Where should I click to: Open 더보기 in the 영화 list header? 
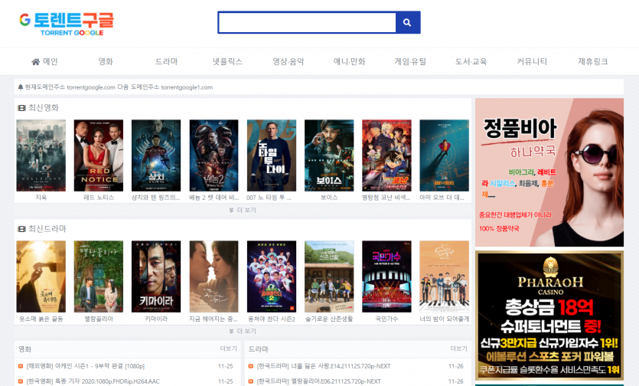(x=228, y=349)
